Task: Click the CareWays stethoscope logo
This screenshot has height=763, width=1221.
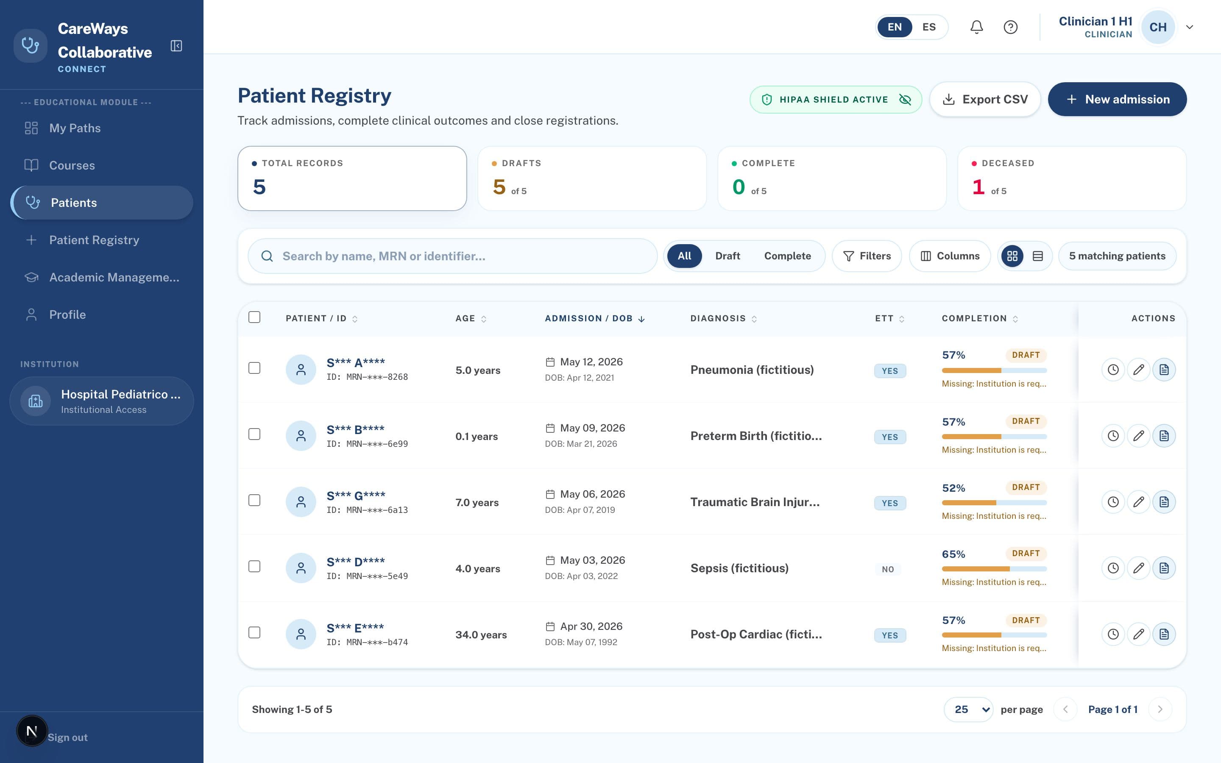Action: [x=30, y=46]
